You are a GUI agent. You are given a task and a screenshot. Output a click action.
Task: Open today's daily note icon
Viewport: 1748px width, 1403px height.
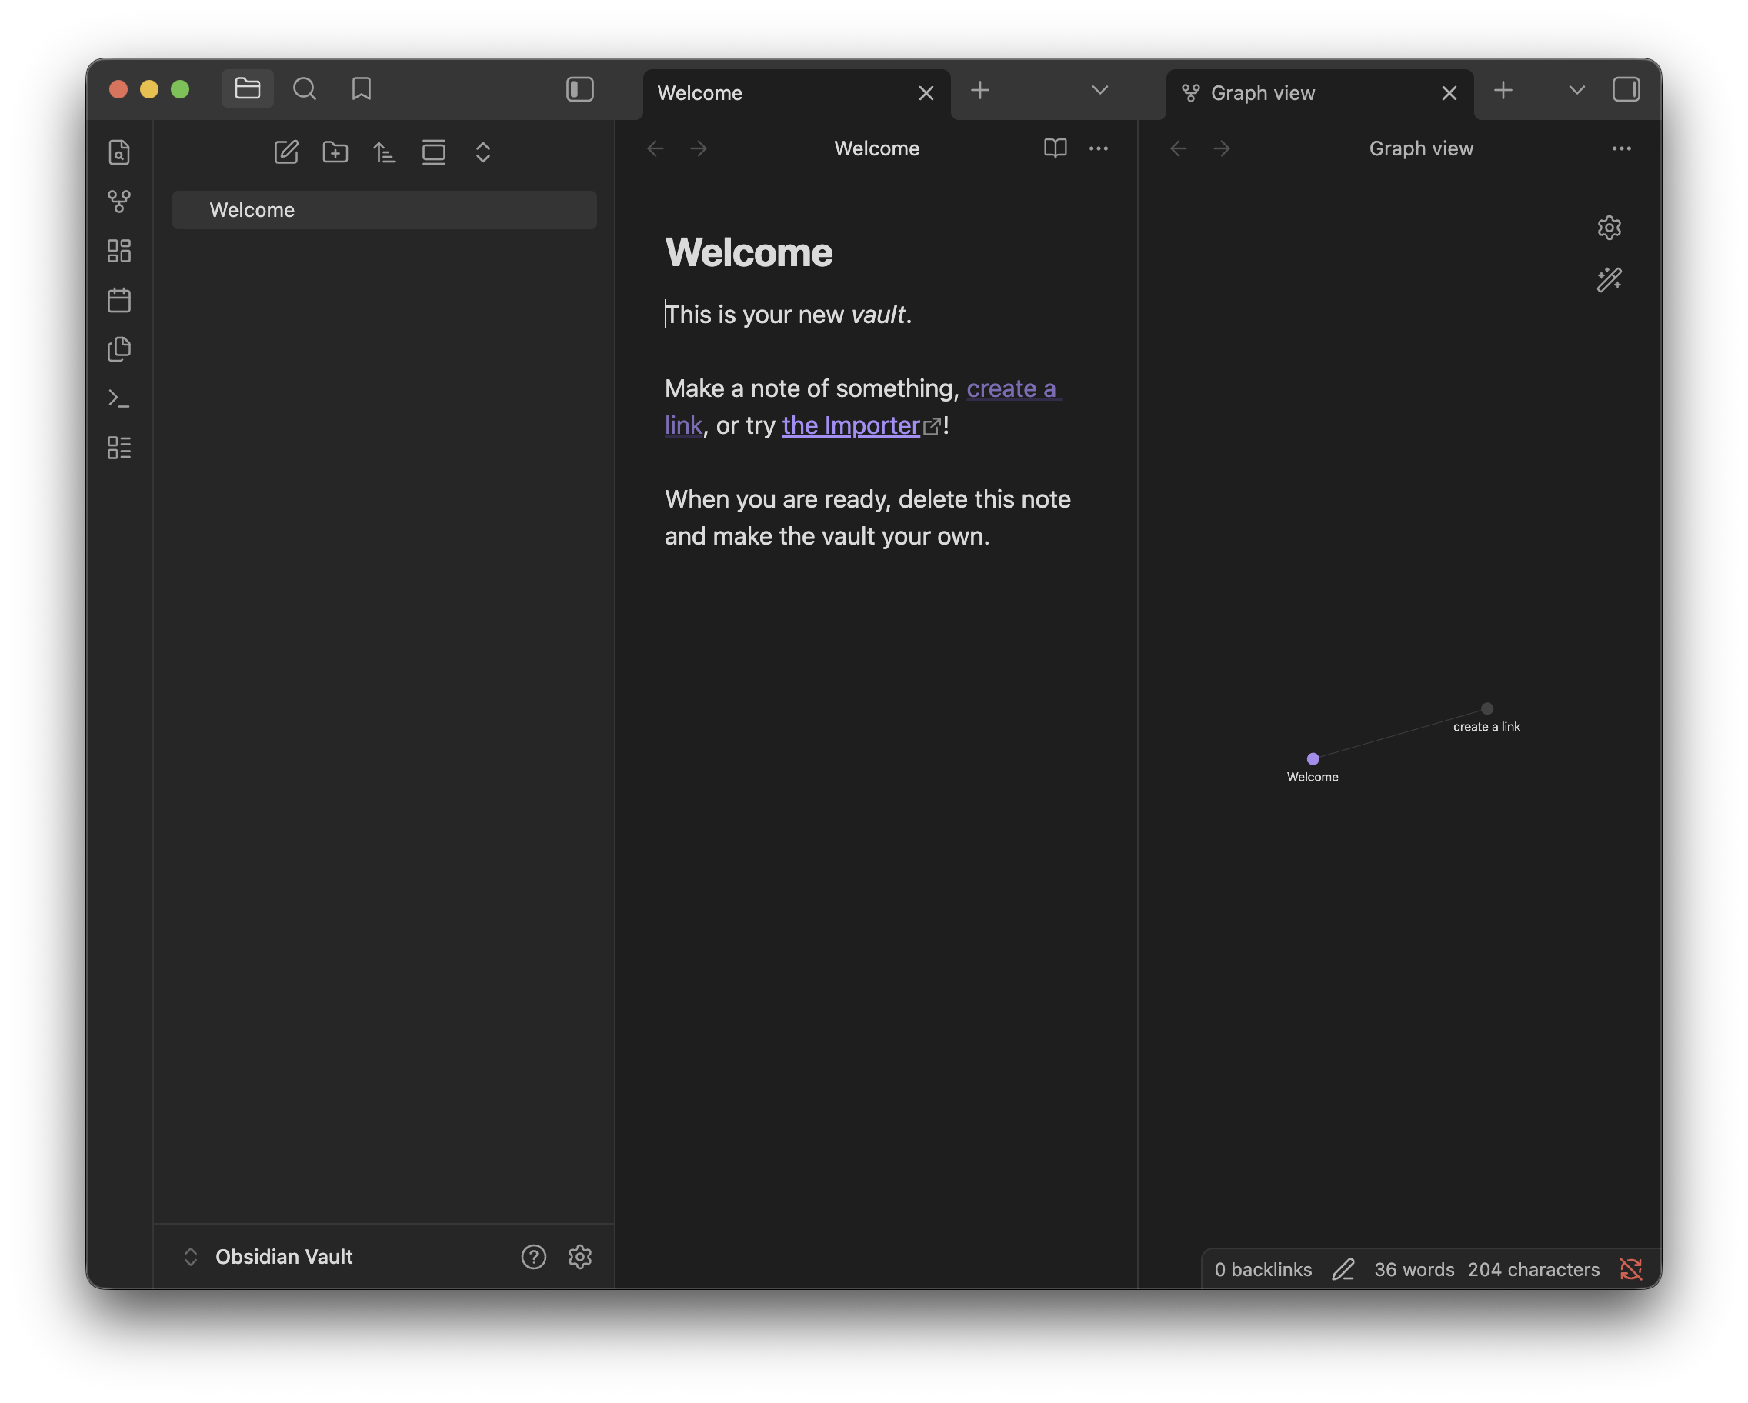(x=119, y=300)
